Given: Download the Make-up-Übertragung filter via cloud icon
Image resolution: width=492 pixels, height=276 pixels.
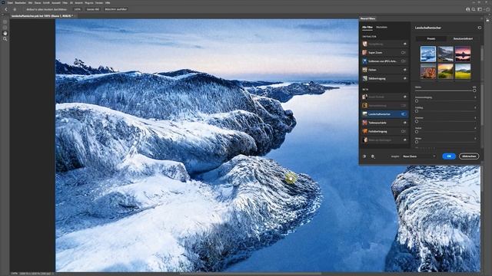Looking at the screenshot, I should (x=405, y=140).
